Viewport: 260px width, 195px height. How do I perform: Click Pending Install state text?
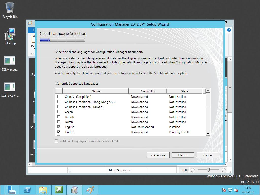pos(178,132)
